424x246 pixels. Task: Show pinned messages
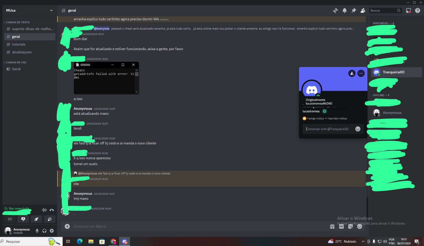pyautogui.click(x=354, y=10)
